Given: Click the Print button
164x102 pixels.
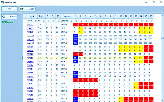Looking at the screenshot, I should 10,9.
